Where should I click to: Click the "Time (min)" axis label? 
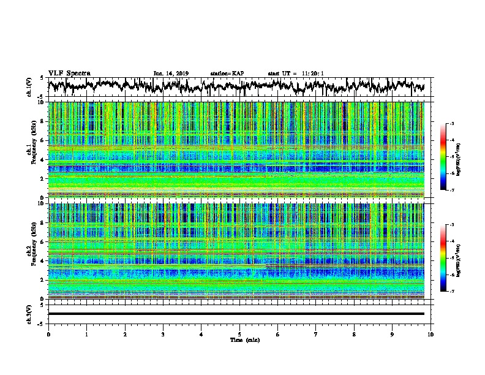(x=245, y=340)
